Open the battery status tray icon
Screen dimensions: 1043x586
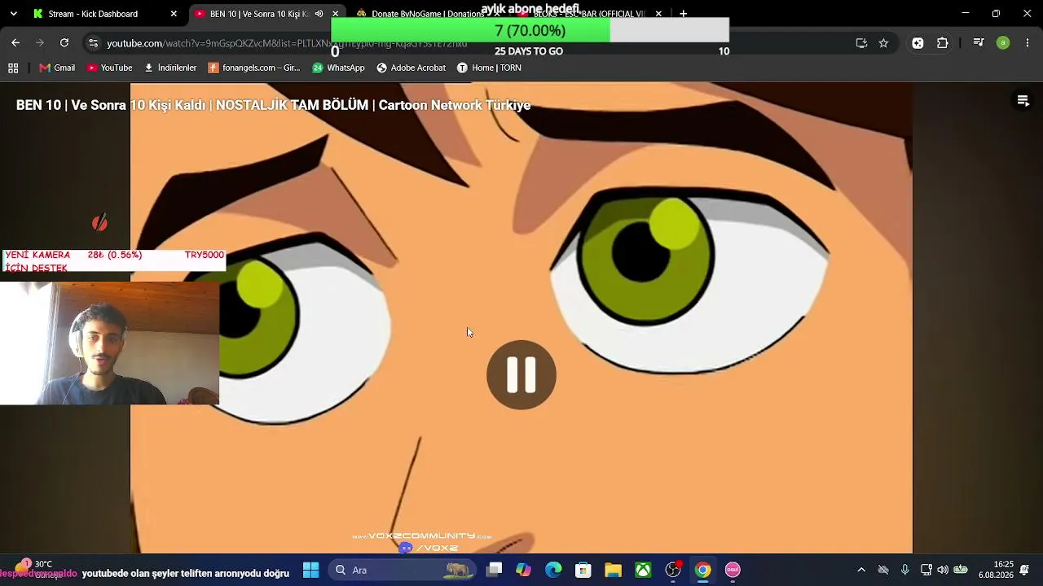(x=961, y=570)
